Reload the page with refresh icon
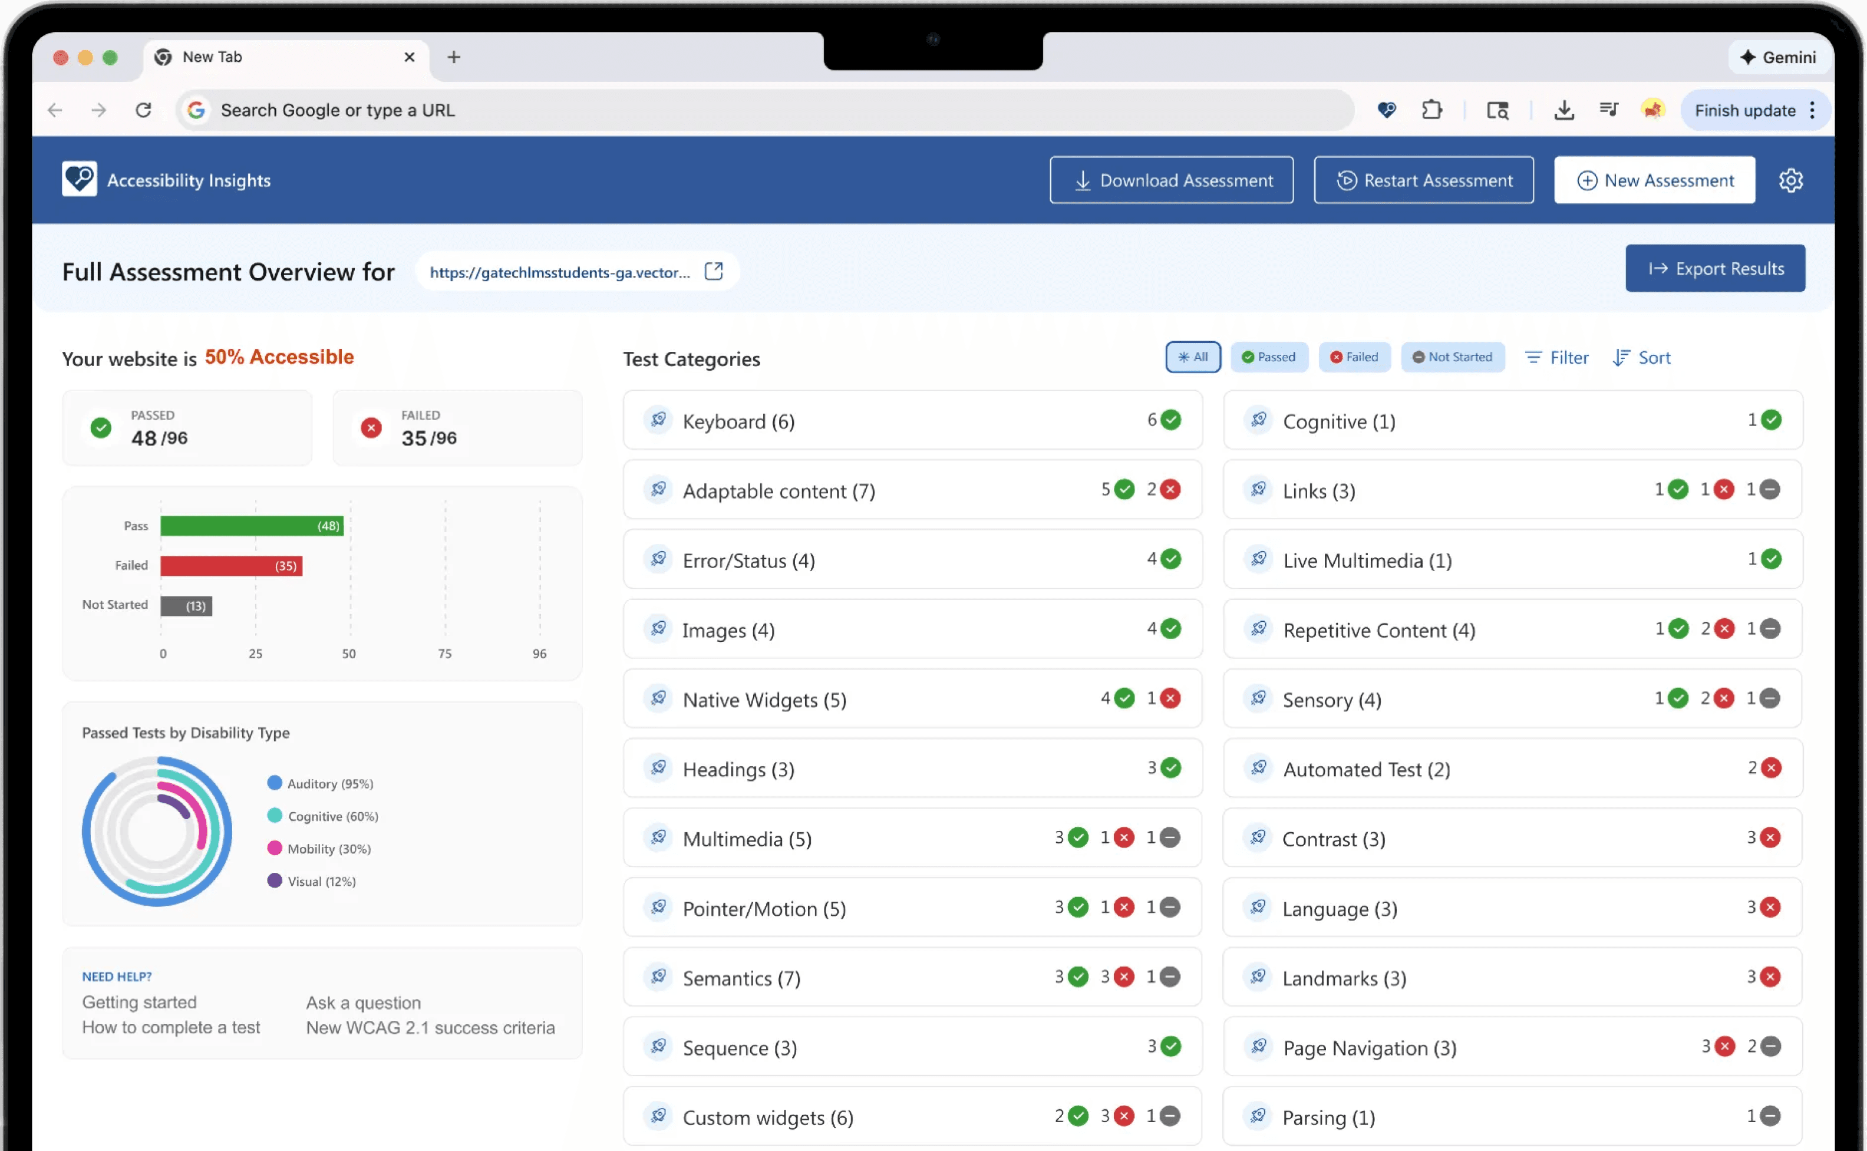The height and width of the screenshot is (1151, 1867). click(143, 110)
